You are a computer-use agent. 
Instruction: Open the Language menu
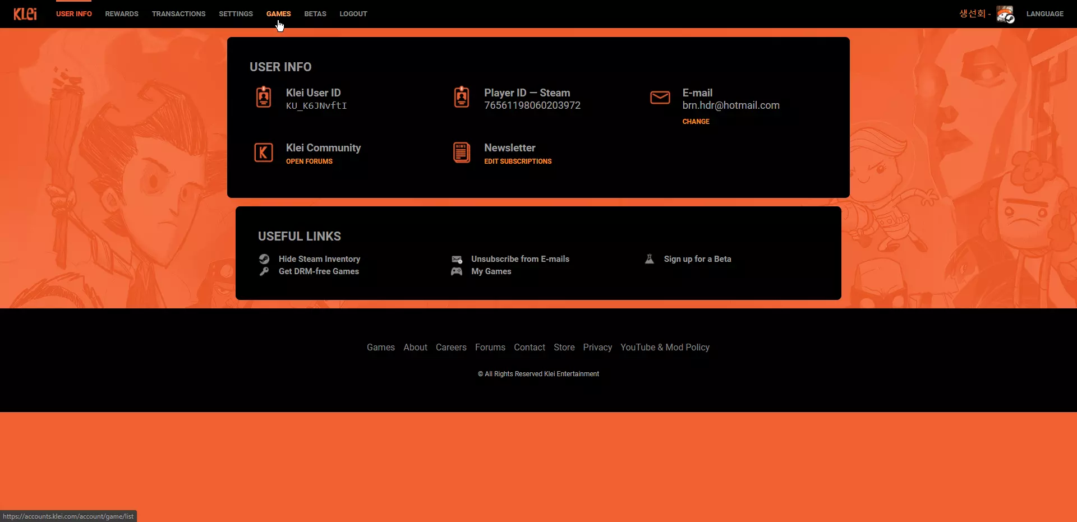pos(1045,14)
